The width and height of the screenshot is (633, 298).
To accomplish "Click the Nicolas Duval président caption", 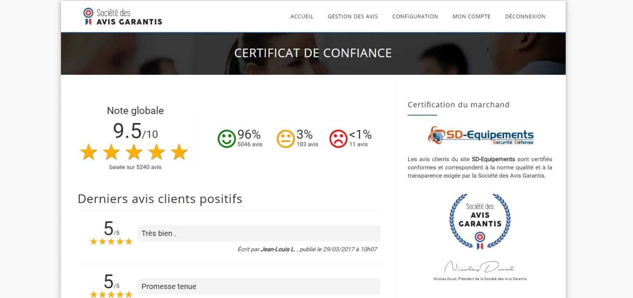I will point(480,279).
